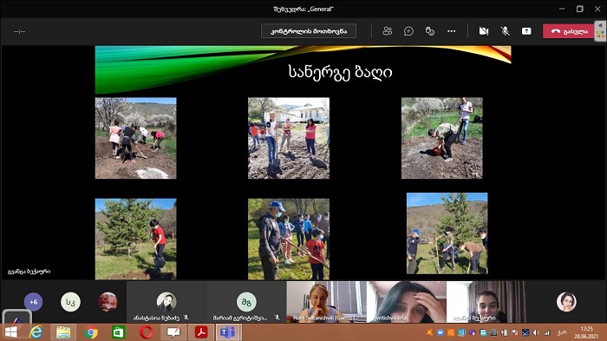Leave the meeting with the red გასვლა button
Image resolution: width=607 pixels, height=341 pixels.
point(568,31)
